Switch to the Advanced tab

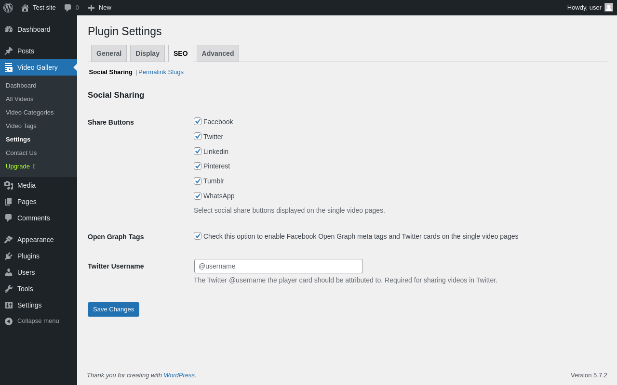[218, 53]
